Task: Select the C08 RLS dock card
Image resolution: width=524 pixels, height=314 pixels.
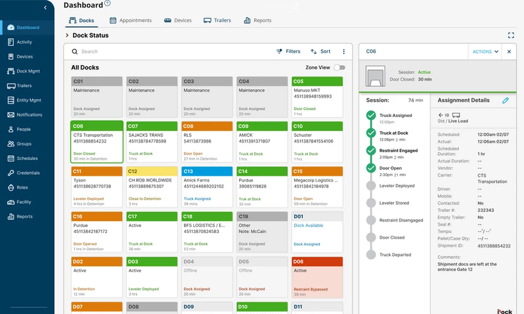Action: tap(207, 142)
